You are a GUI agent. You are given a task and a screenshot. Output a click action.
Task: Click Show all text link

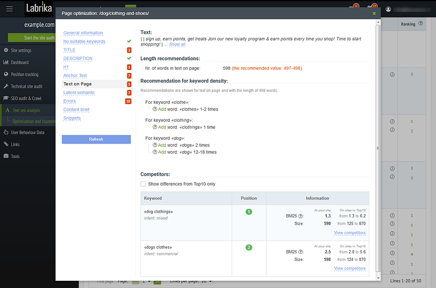177,44
